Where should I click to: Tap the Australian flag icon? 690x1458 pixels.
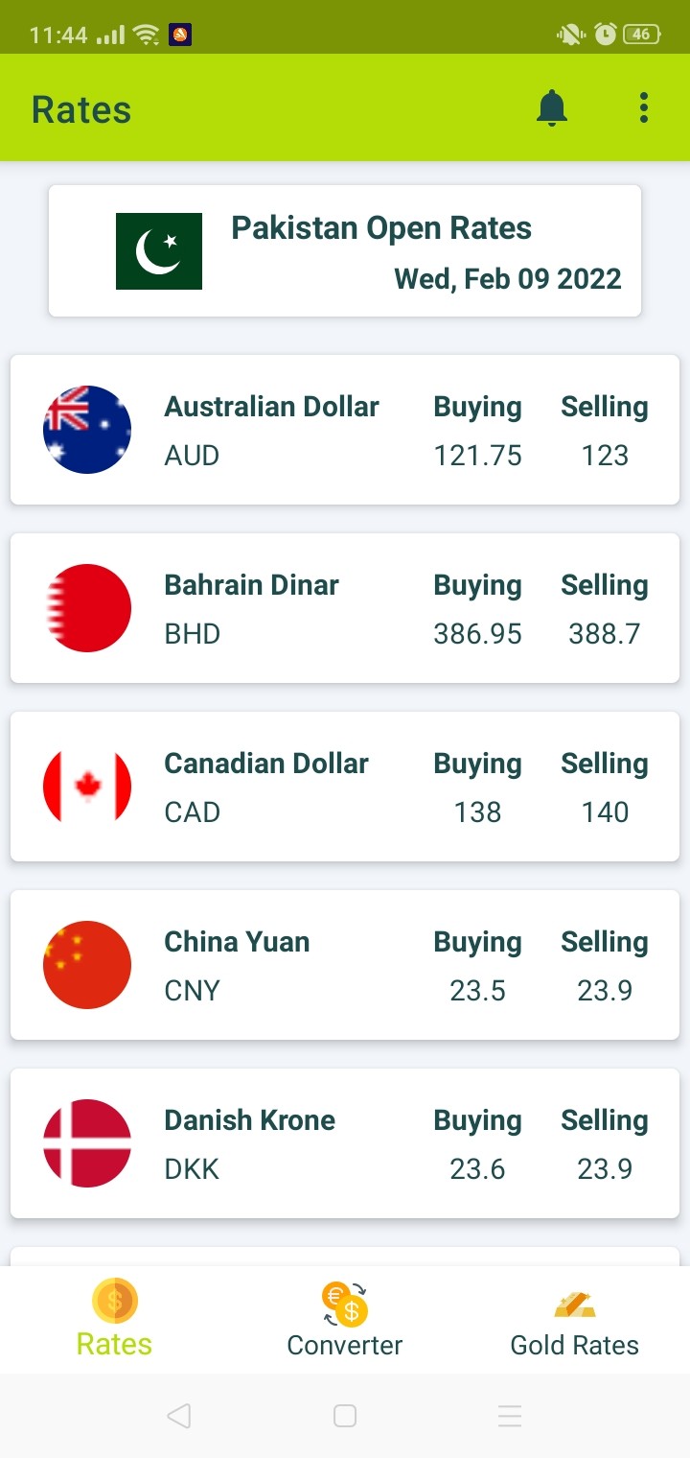tap(87, 430)
